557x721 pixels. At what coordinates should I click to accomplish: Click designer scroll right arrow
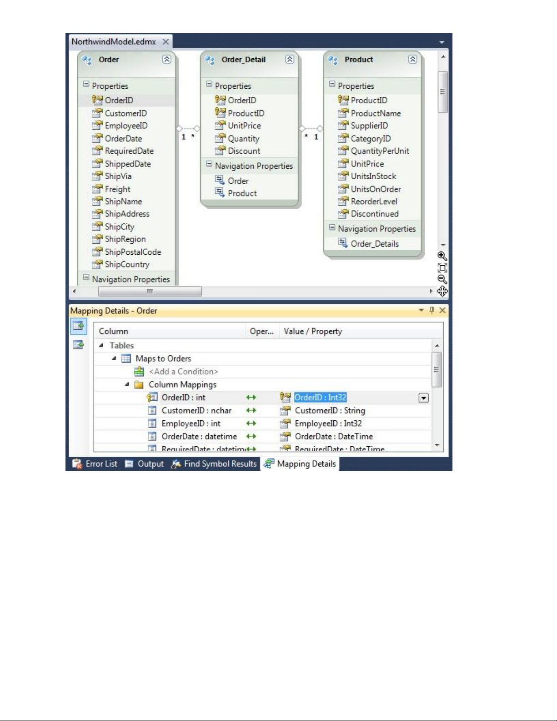431,291
